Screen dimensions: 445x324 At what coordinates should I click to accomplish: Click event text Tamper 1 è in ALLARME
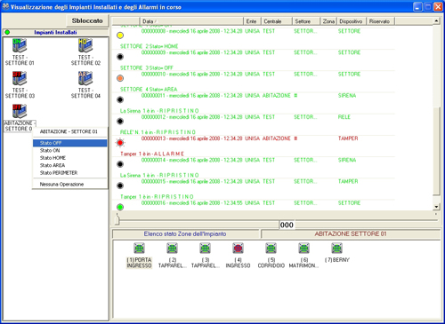point(152,154)
